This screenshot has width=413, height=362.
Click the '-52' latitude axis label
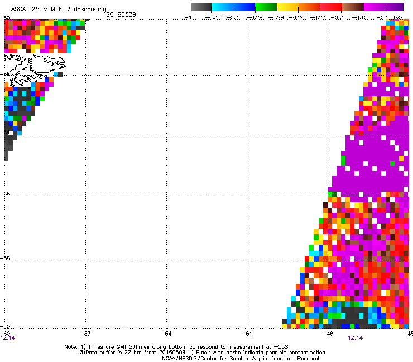pos(5,74)
